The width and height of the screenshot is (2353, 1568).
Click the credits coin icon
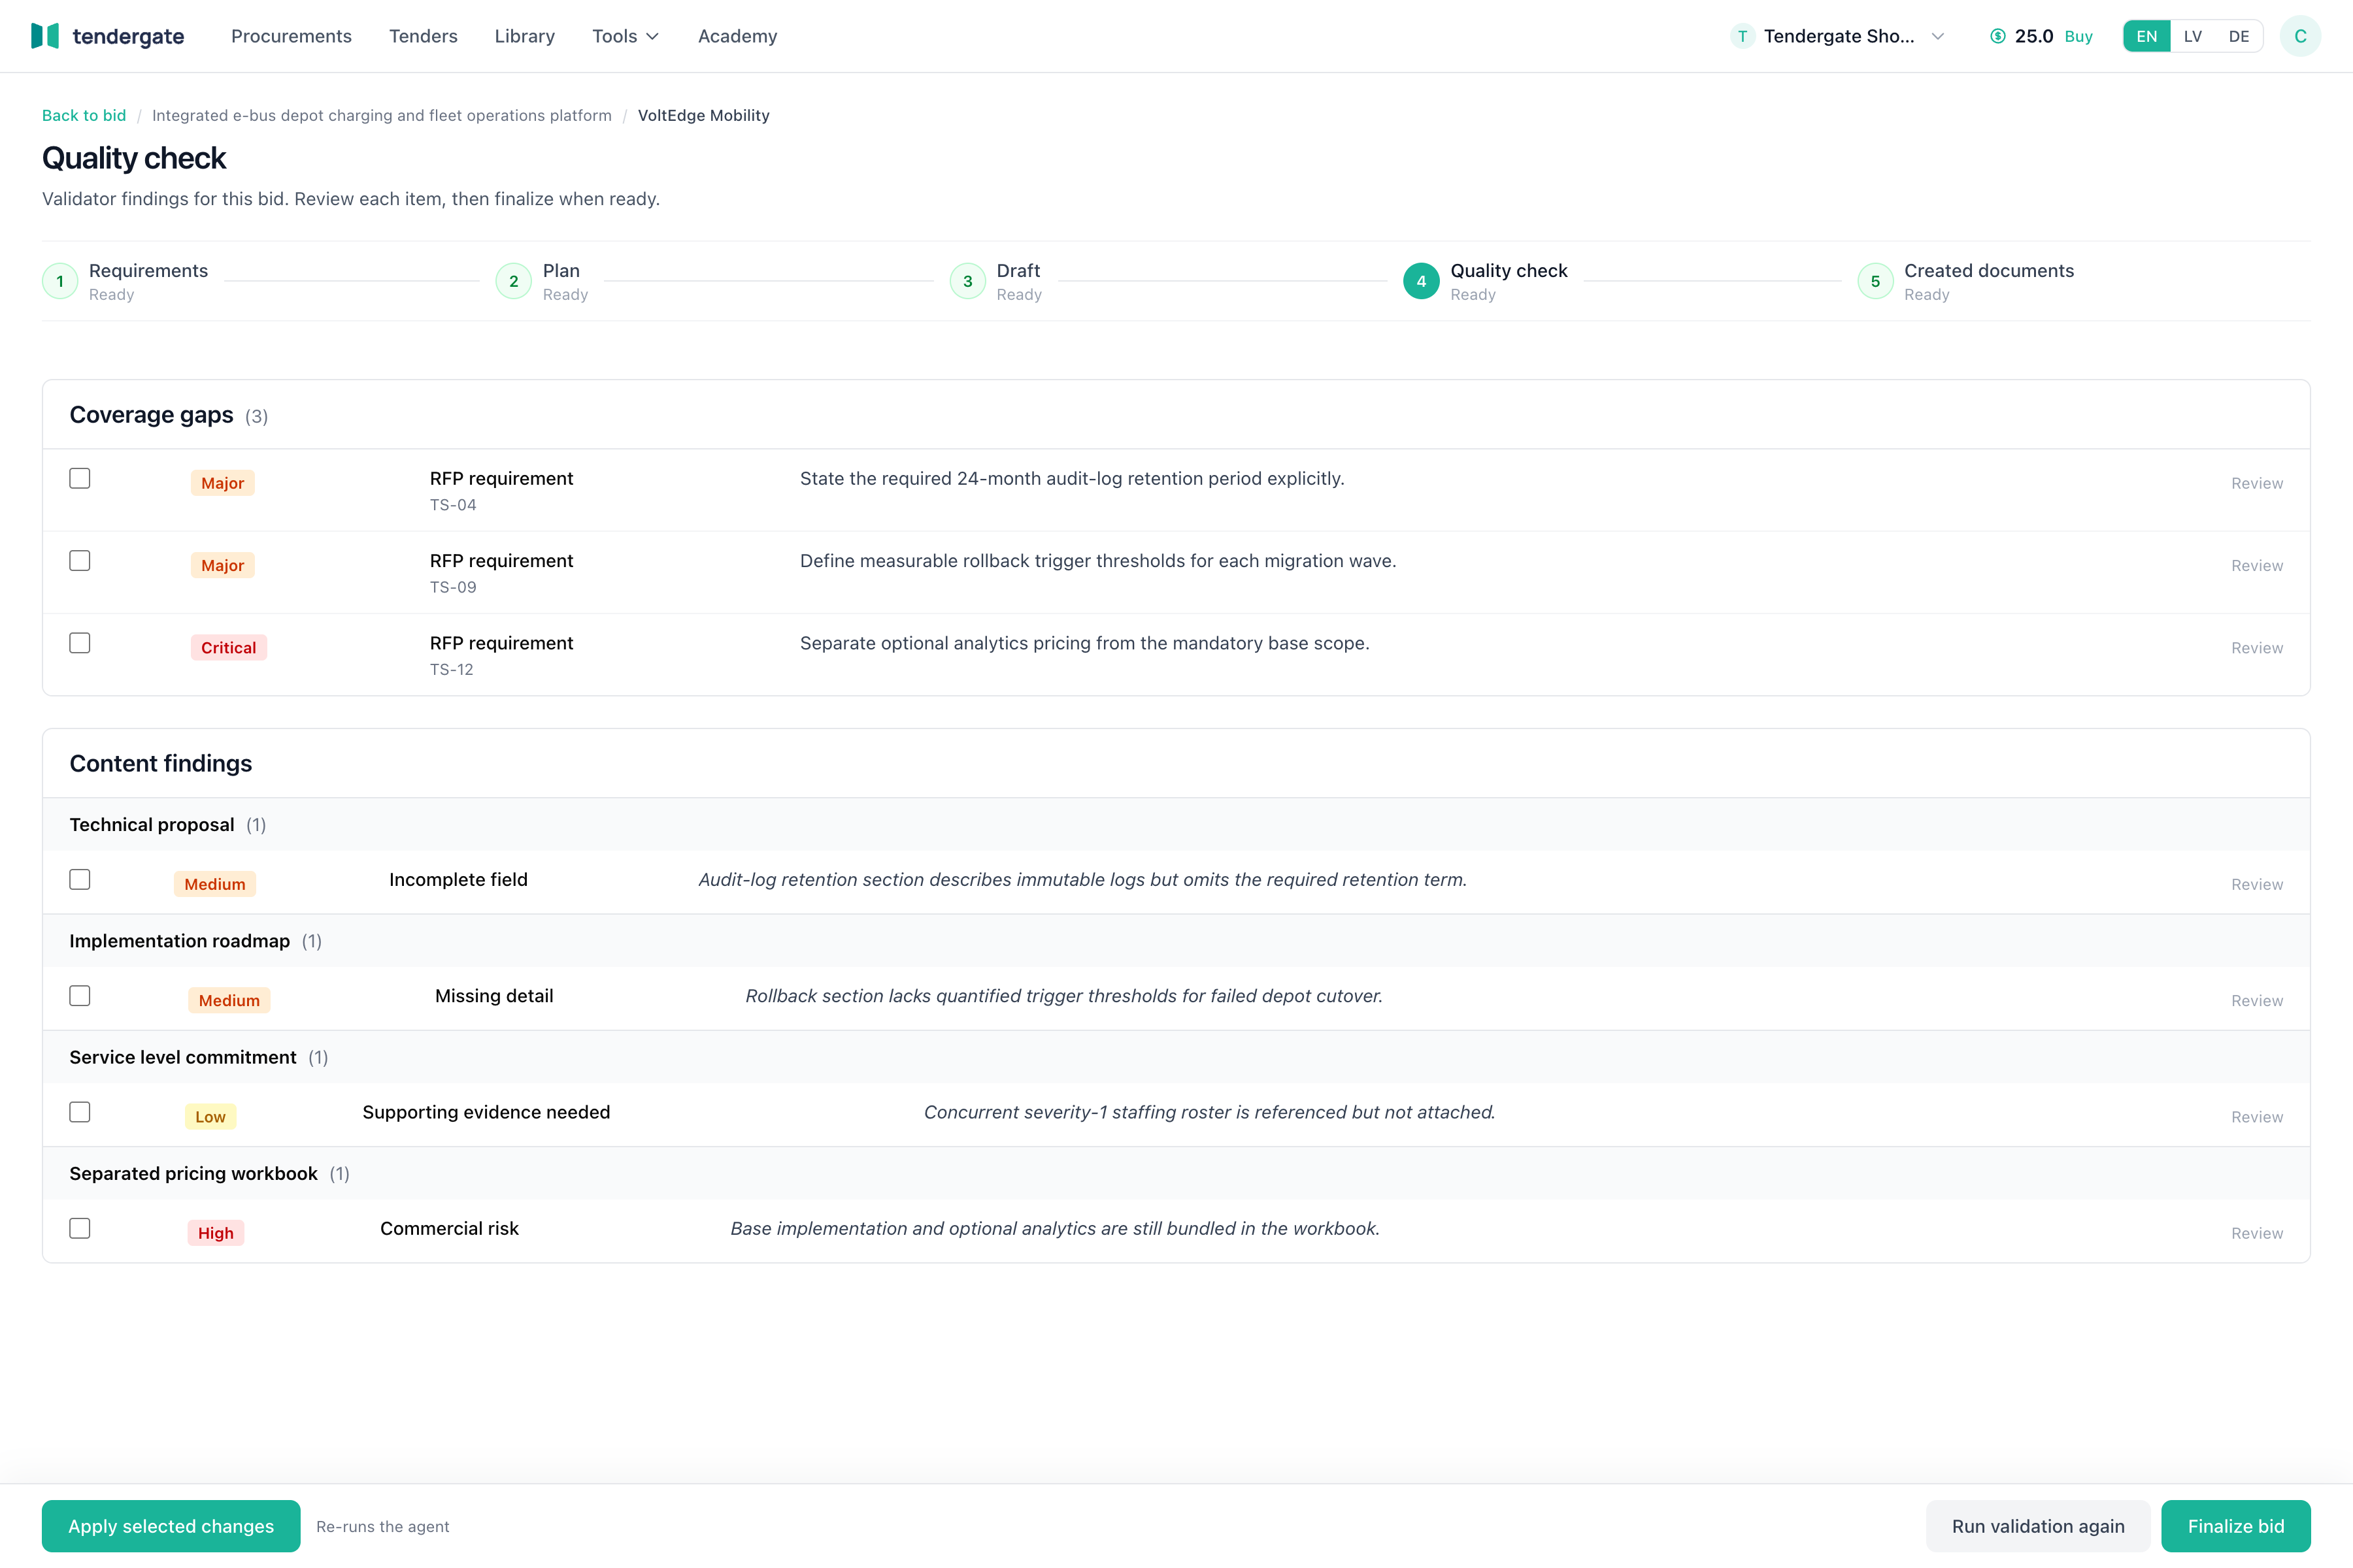click(x=1997, y=36)
